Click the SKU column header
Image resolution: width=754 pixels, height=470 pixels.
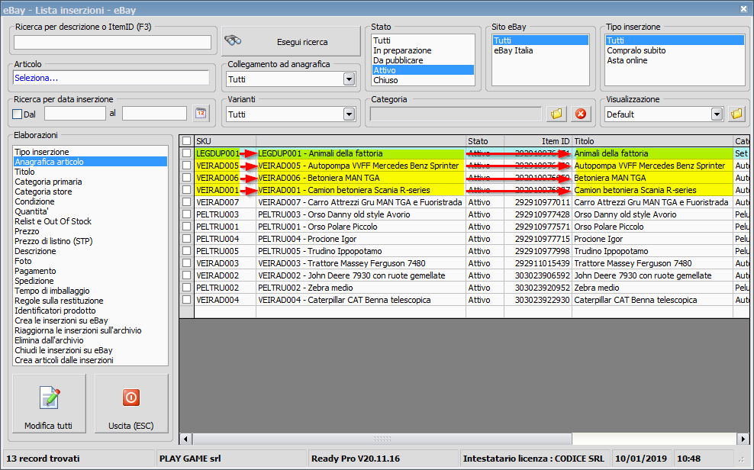pos(225,141)
